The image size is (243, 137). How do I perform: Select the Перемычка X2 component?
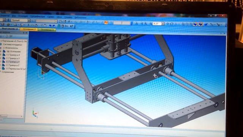(16, 68)
